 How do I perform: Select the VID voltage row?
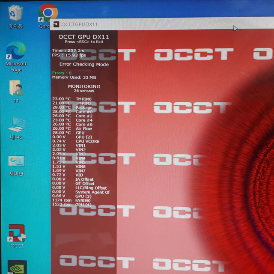pos(68,175)
